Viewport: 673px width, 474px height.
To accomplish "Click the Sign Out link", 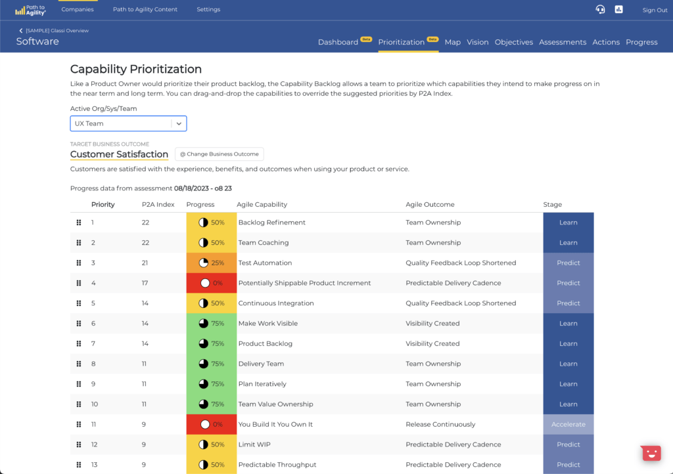I will (x=655, y=10).
